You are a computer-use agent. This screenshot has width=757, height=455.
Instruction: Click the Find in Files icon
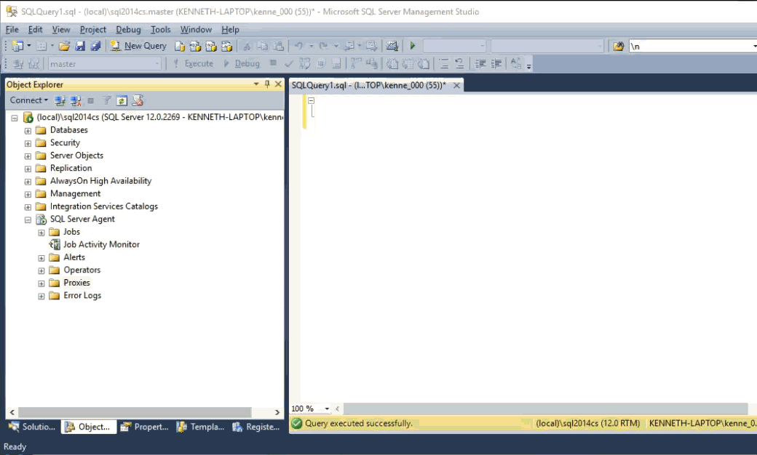[618, 46]
